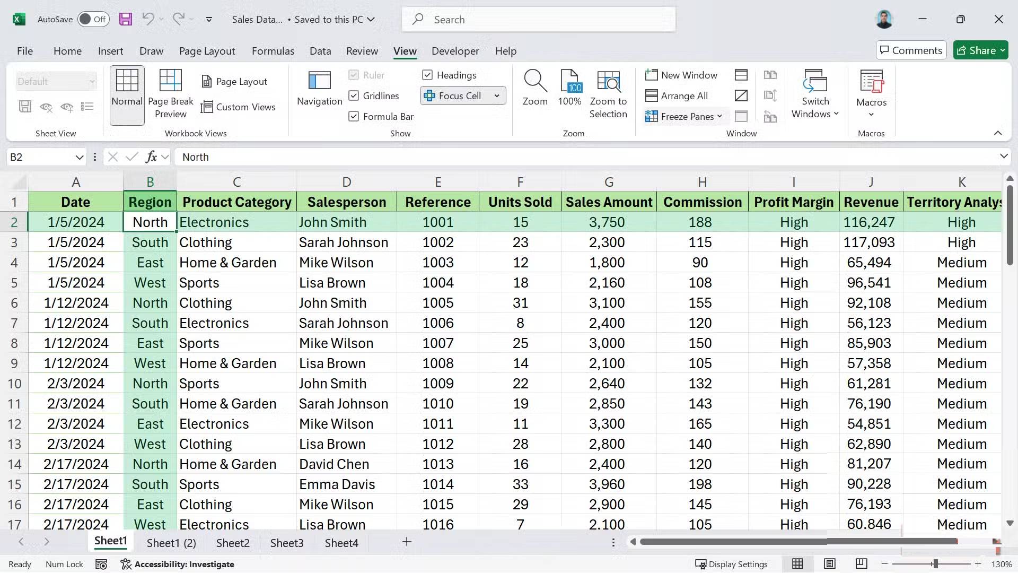Open the Focus Cell dropdown arrow
Viewport: 1018px width, 573px height.
coord(497,95)
